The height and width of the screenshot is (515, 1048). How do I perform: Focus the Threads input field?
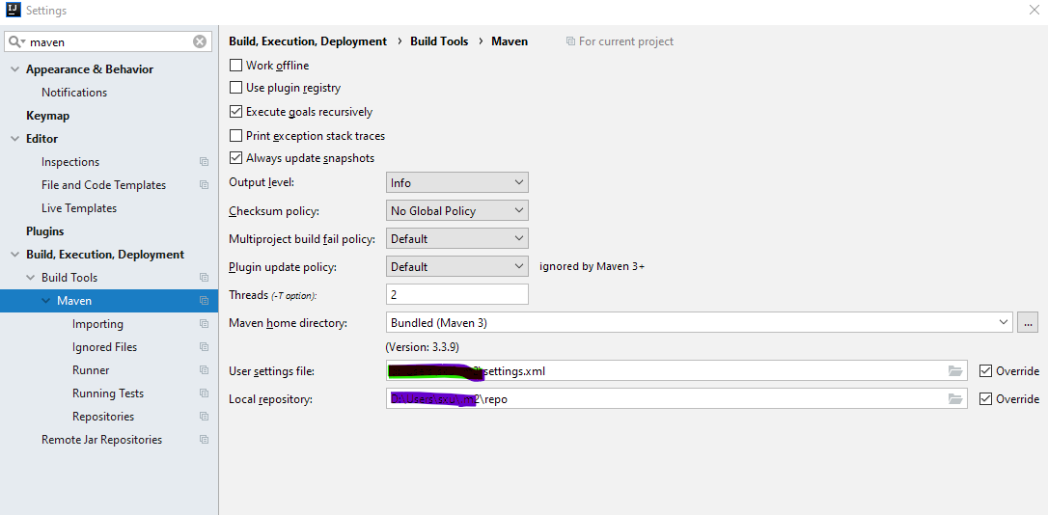tap(457, 294)
